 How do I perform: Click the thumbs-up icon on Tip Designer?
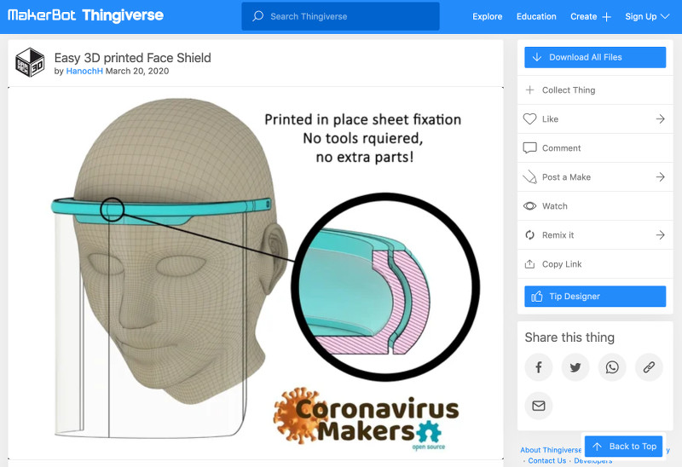pos(537,296)
